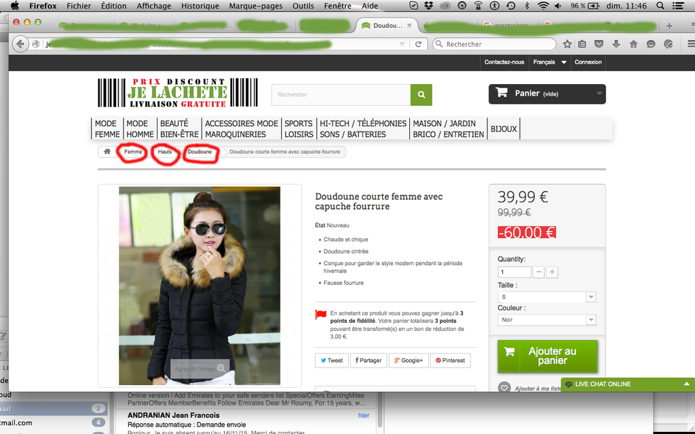Image resolution: width=695 pixels, height=434 pixels.
Task: Go back with Firefox back arrow
Action: click(x=20, y=44)
